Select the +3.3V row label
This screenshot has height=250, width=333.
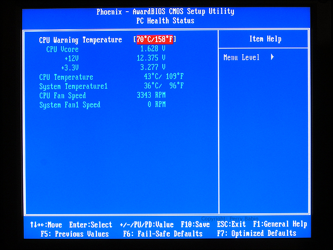[x=70, y=68]
